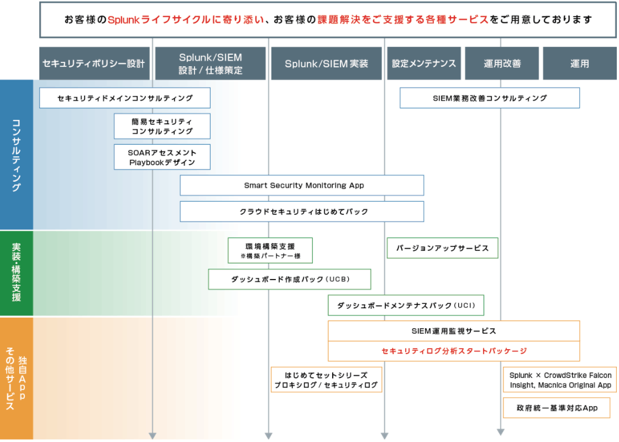Click はじめてセットシリーズ プロキシログ box
The height and width of the screenshot is (442, 619).
pyautogui.click(x=327, y=380)
